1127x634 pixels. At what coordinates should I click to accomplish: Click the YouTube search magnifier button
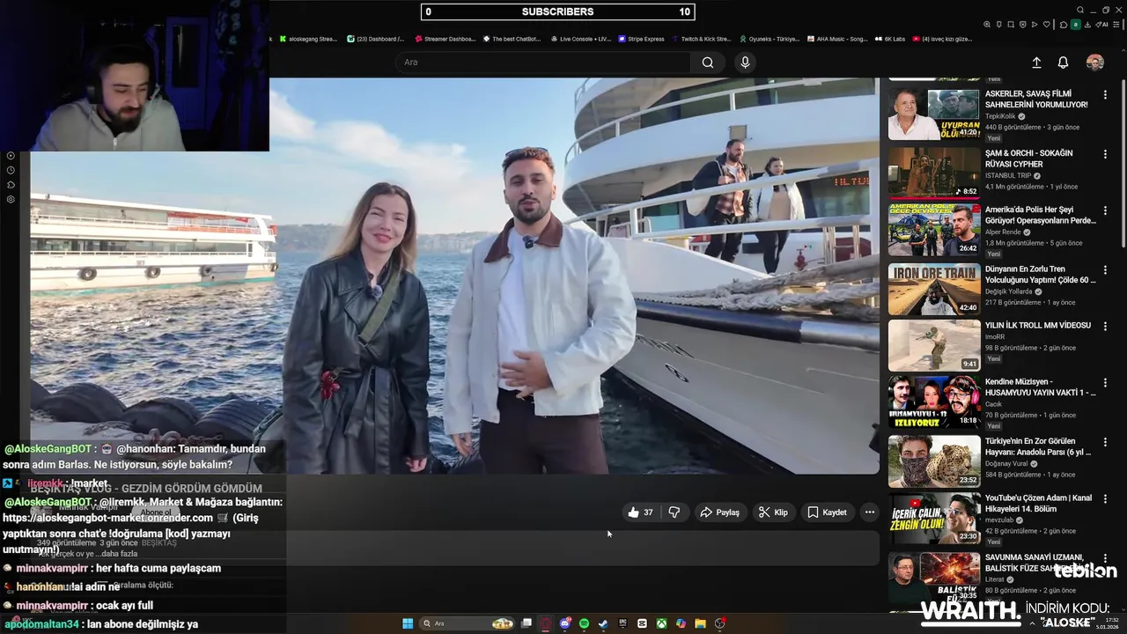708,63
